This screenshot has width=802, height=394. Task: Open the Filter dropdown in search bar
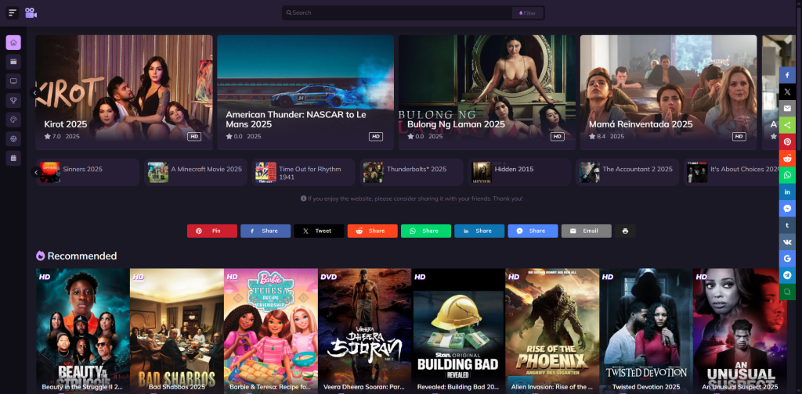click(528, 13)
